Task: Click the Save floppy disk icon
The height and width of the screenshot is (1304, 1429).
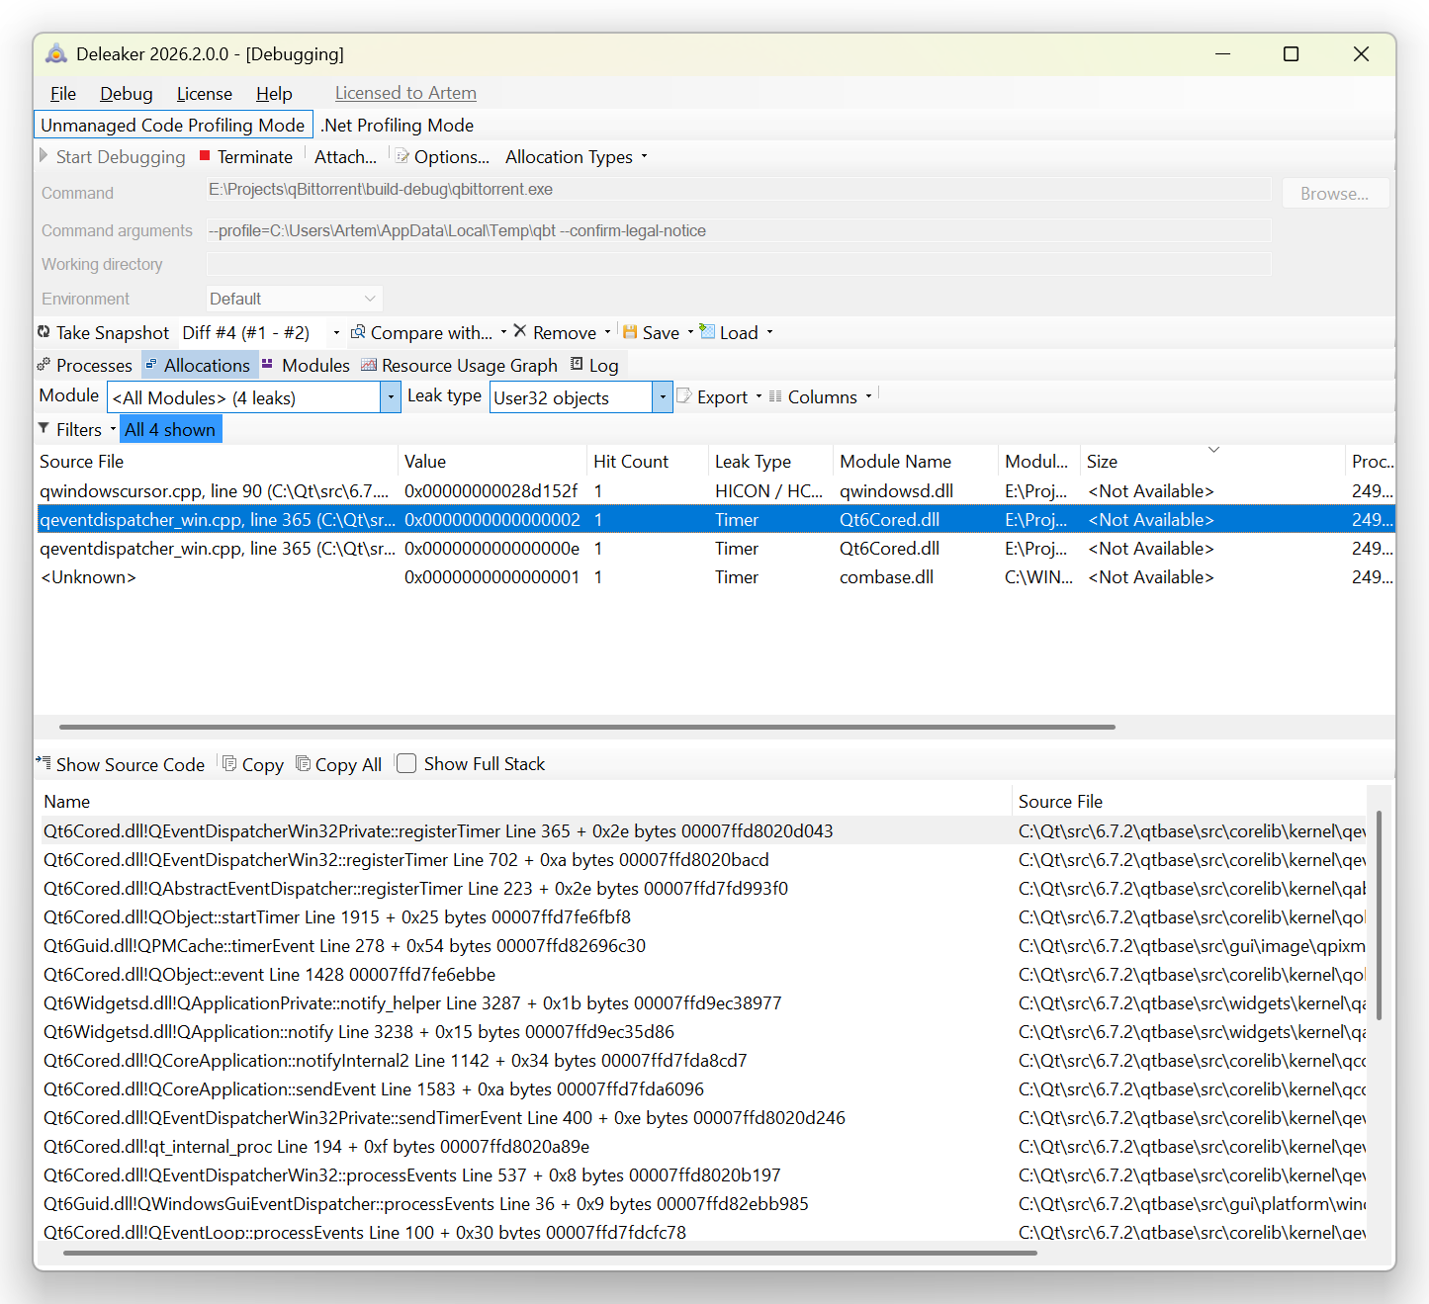Action: [630, 332]
